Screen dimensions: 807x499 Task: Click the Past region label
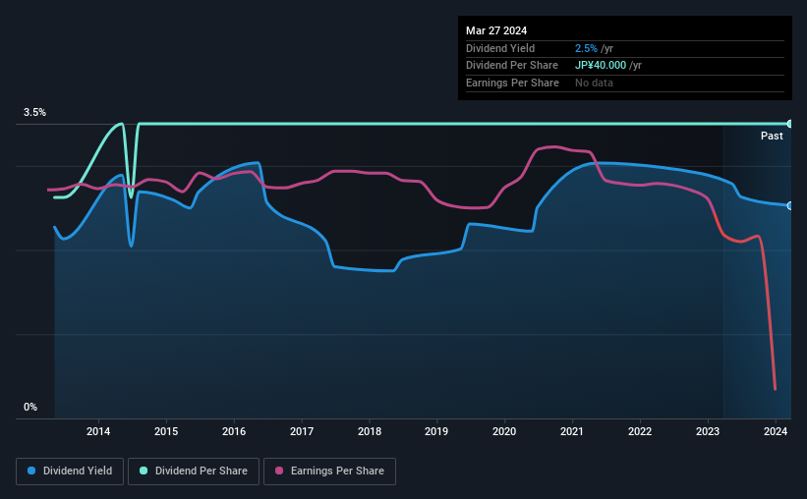[772, 136]
